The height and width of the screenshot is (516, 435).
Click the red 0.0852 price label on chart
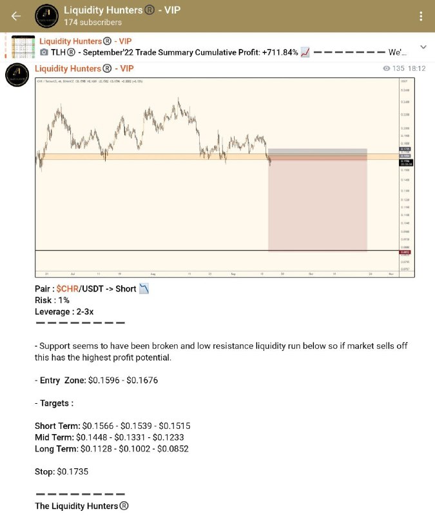(405, 252)
